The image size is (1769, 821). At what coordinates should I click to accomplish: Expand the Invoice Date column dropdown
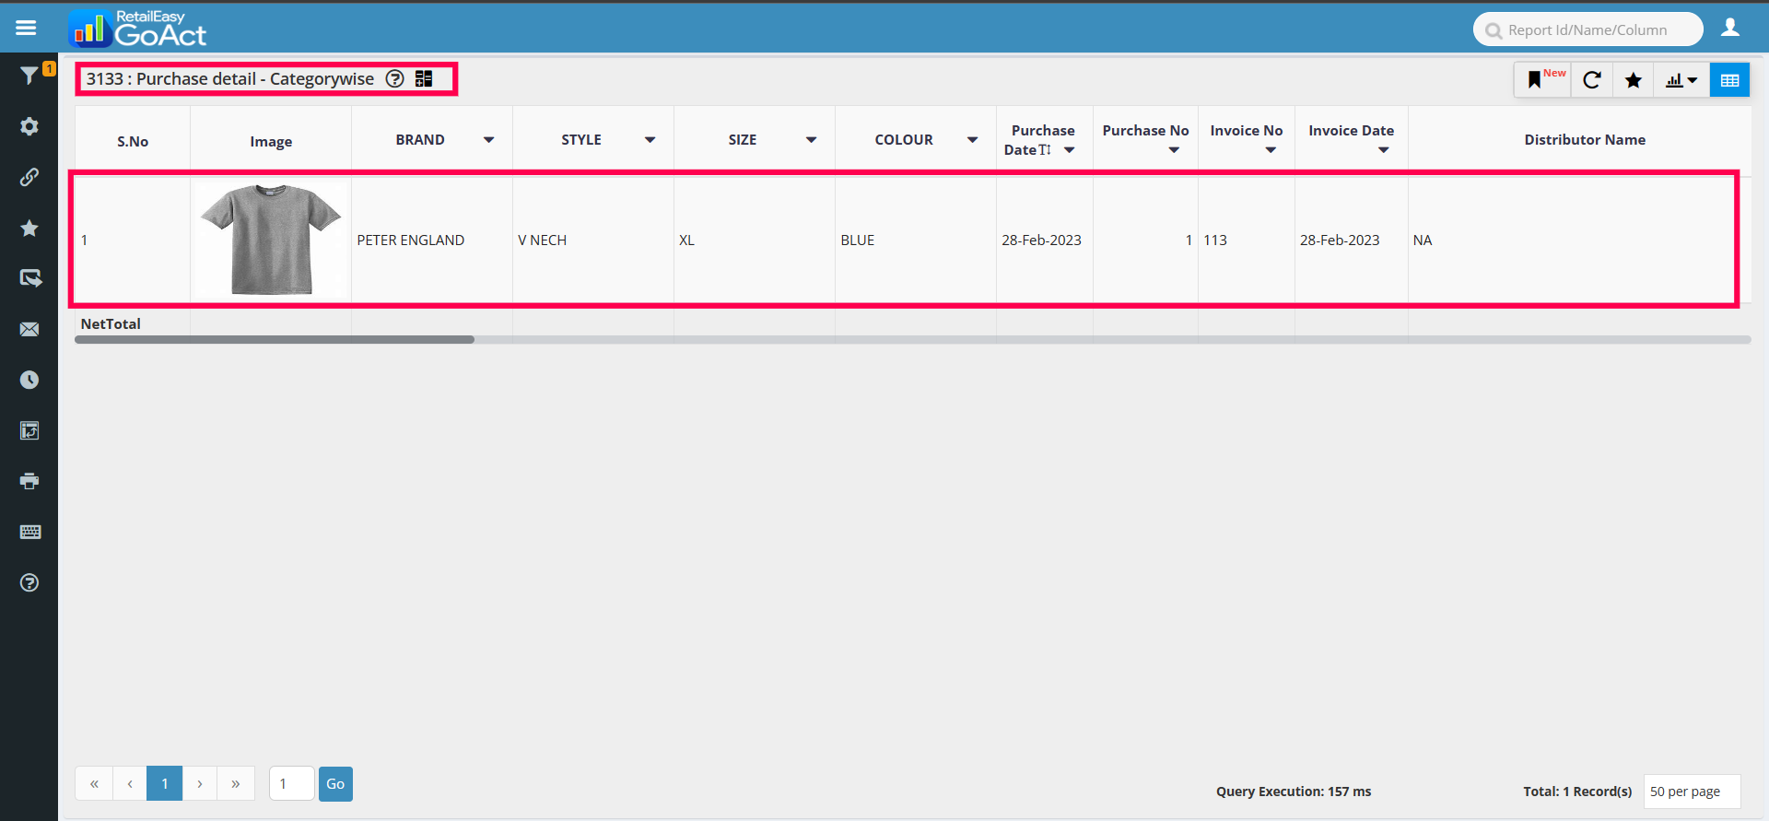click(1383, 150)
